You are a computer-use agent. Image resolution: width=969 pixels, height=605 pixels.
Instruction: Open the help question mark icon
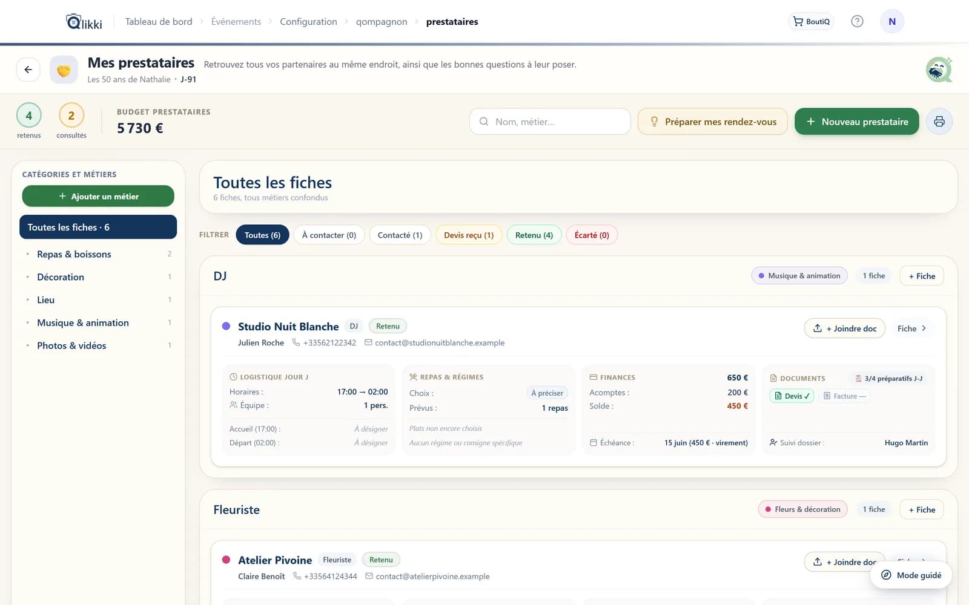point(857,21)
